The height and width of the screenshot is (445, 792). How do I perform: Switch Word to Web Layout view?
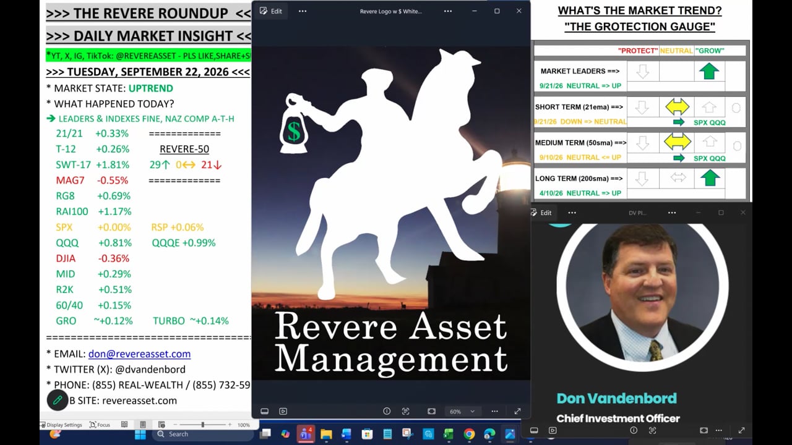point(161,425)
